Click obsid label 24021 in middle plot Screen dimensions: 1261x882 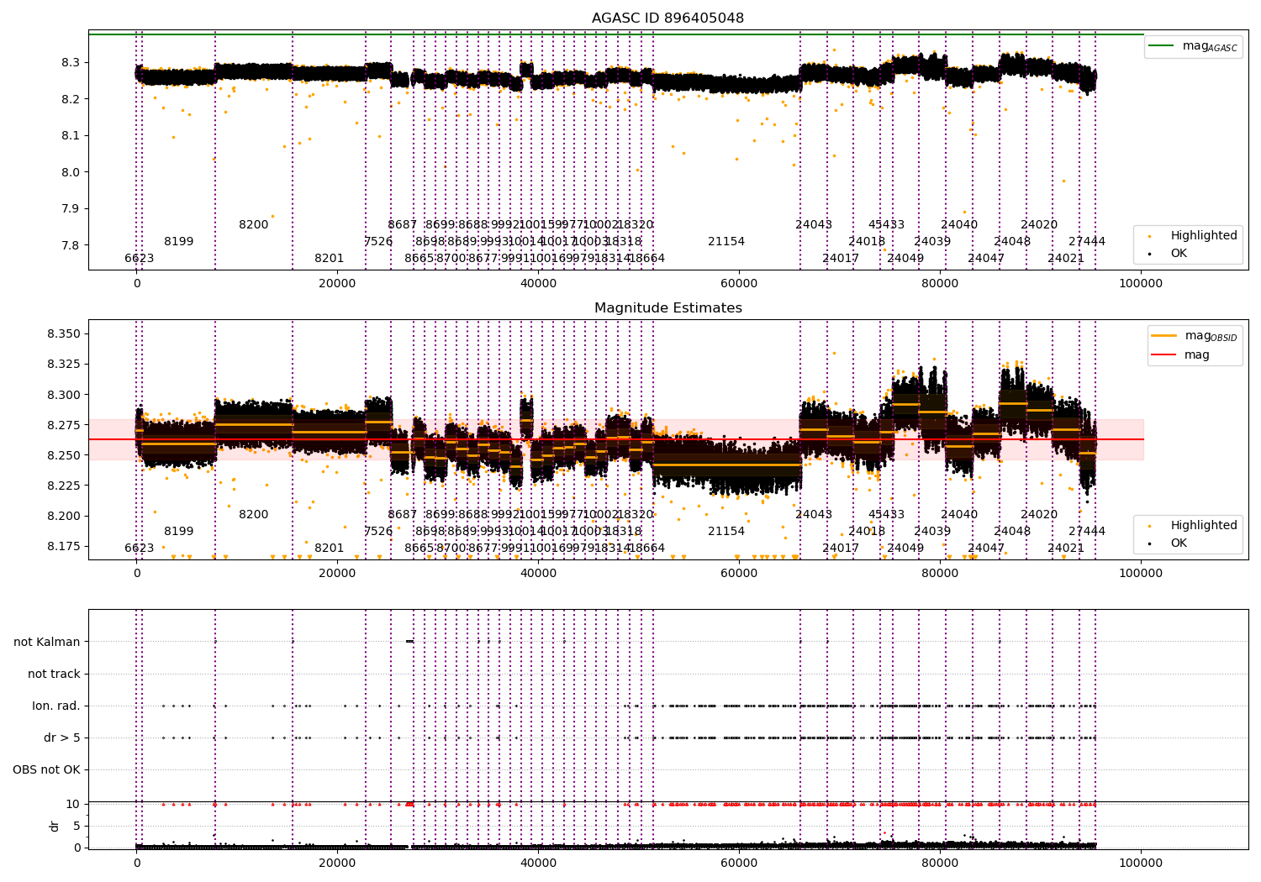[1066, 548]
